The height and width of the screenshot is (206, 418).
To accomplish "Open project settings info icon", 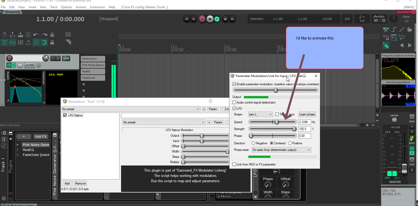I will coord(28,34).
